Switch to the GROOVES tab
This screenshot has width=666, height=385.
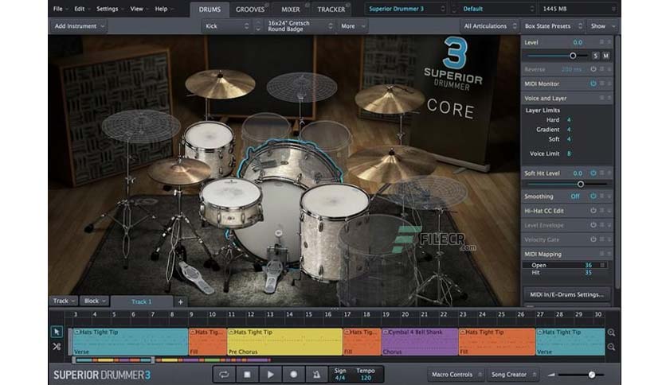(251, 10)
